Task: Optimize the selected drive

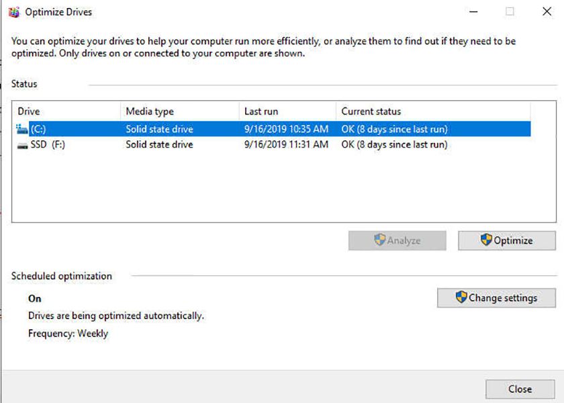Action: tap(507, 240)
